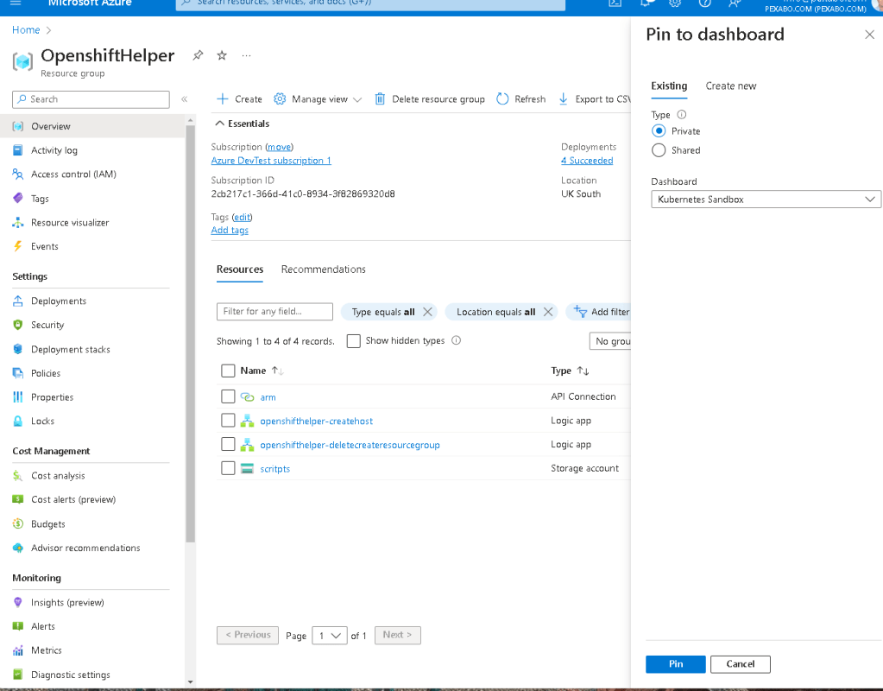The width and height of the screenshot is (883, 691).
Task: Collapse the left navigation with double chevron
Action: pos(184,99)
